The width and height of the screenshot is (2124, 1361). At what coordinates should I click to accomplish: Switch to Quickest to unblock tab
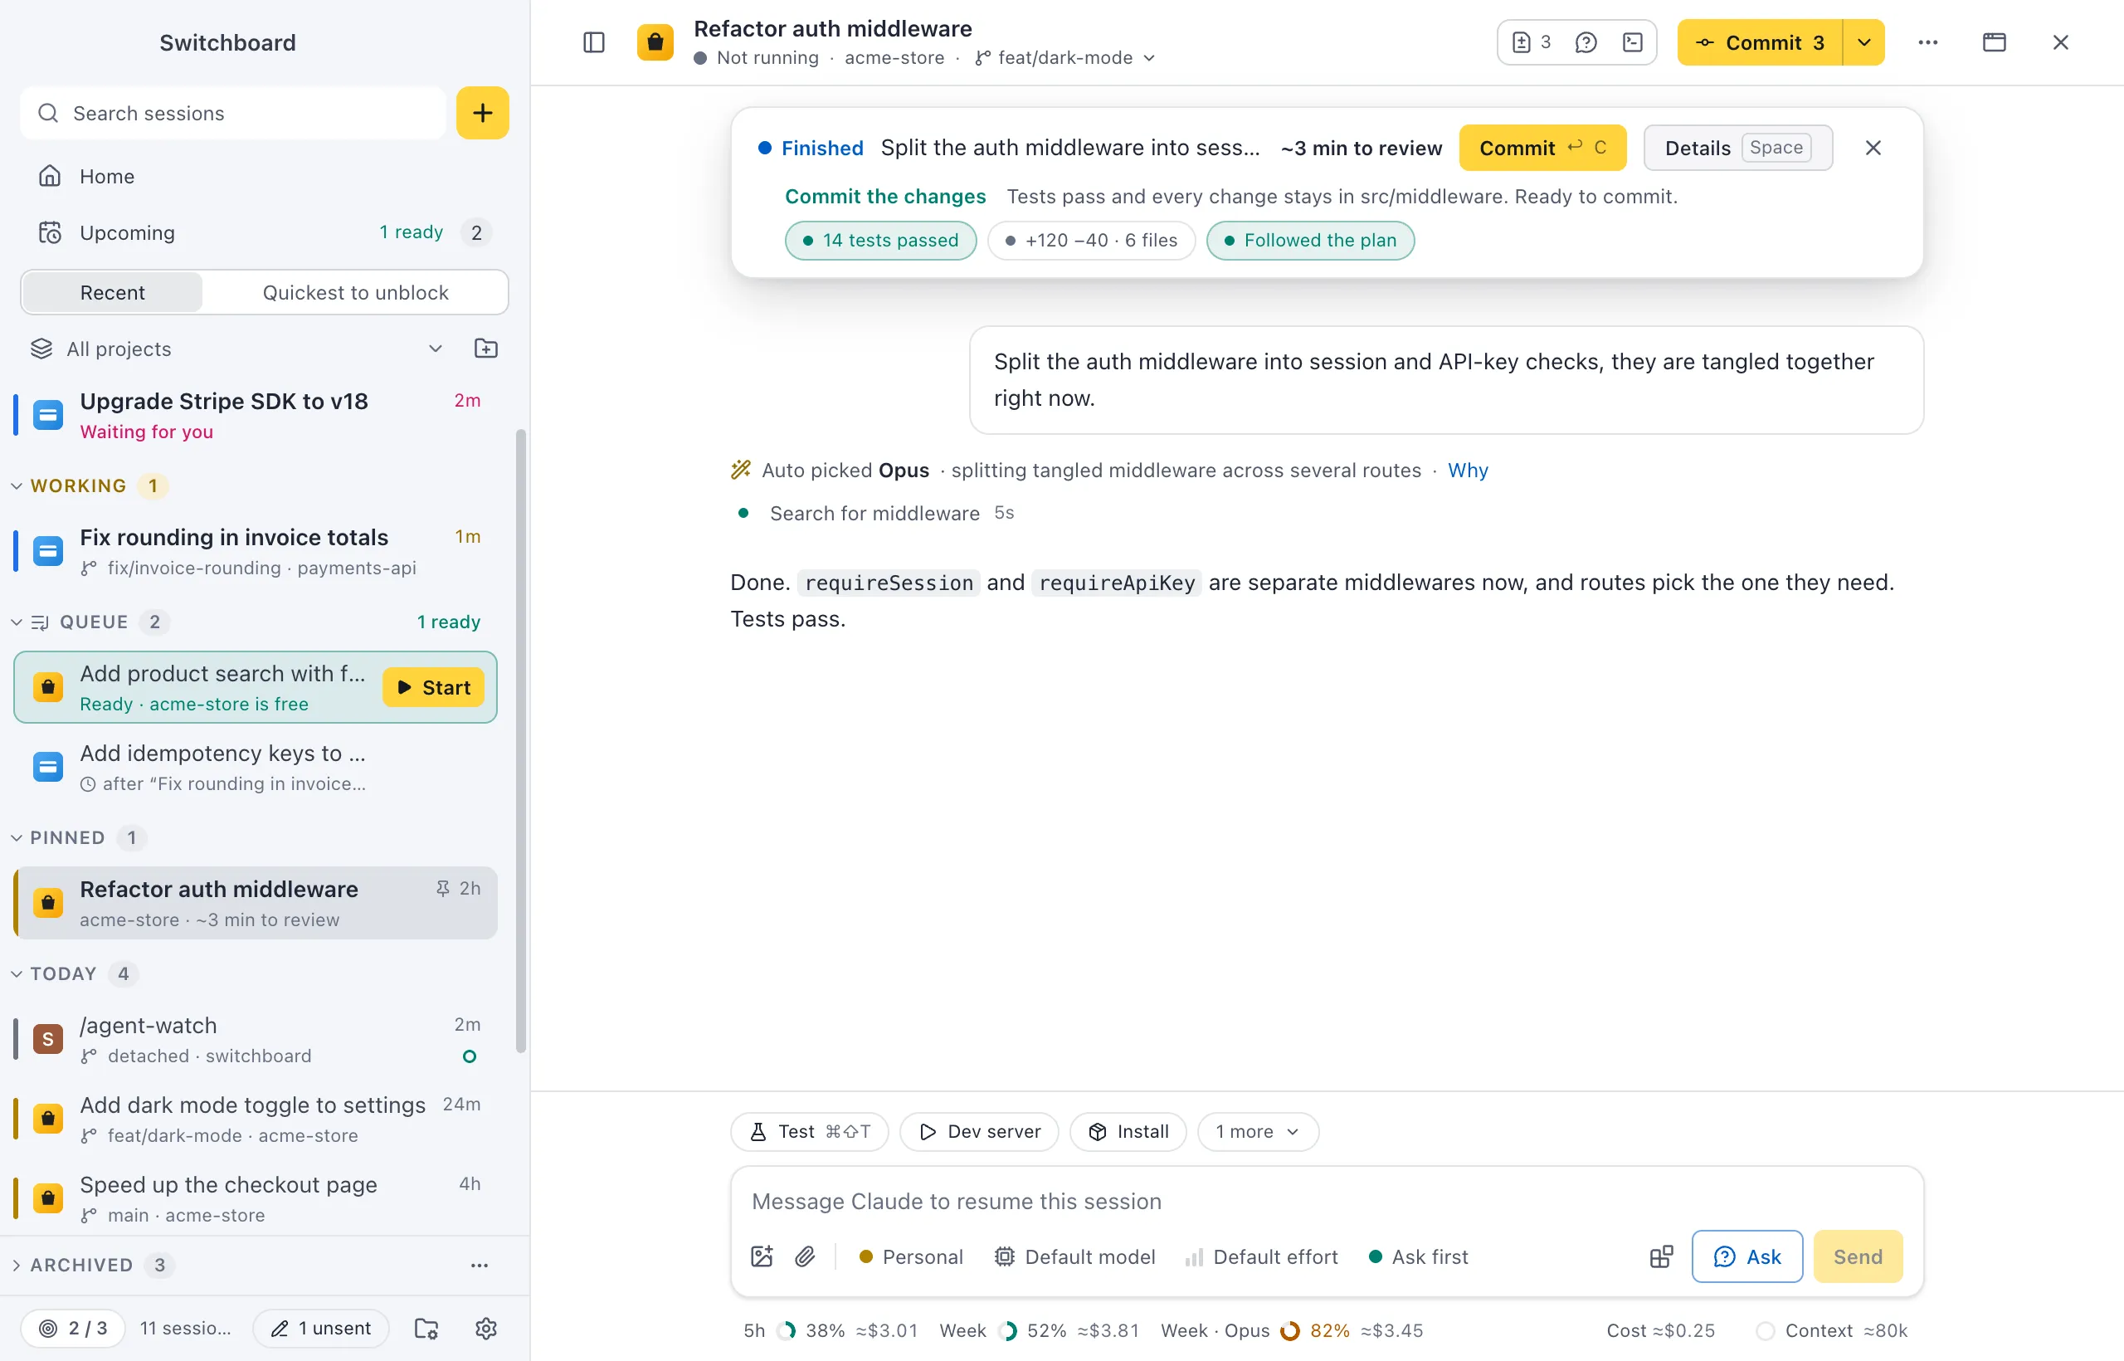pyautogui.click(x=355, y=292)
